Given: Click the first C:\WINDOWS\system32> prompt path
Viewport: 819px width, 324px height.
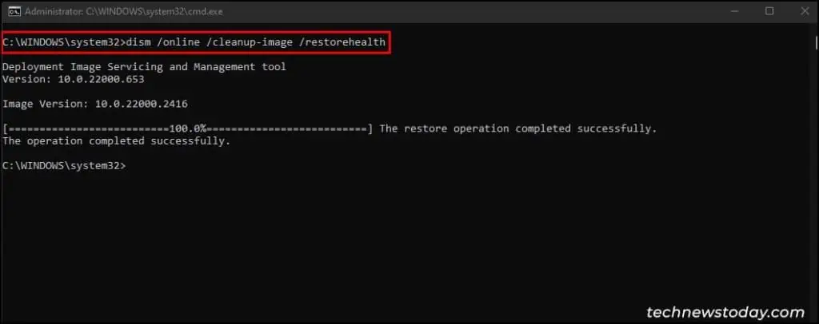Looking at the screenshot, I should point(64,42).
